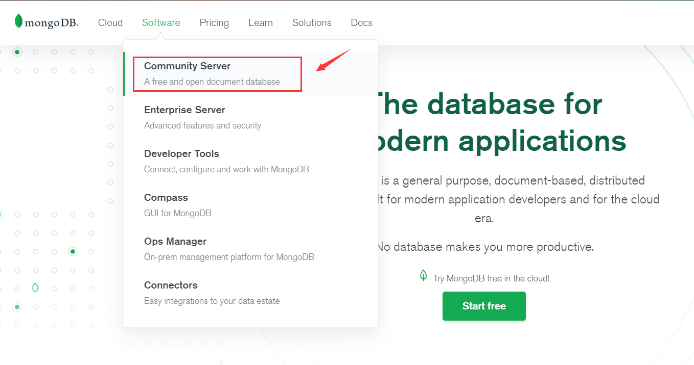Select Community Server from the dropdown
Screen dimensions: 694x365
[x=250, y=74]
